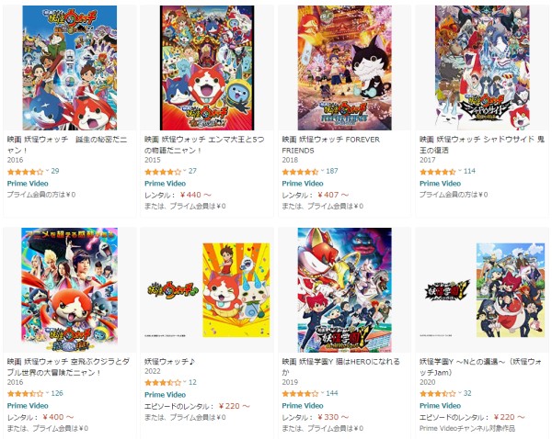Open 妖怪学園Y 猫はHERO poster
Viewport: 552px width, 439px height.
345,290
